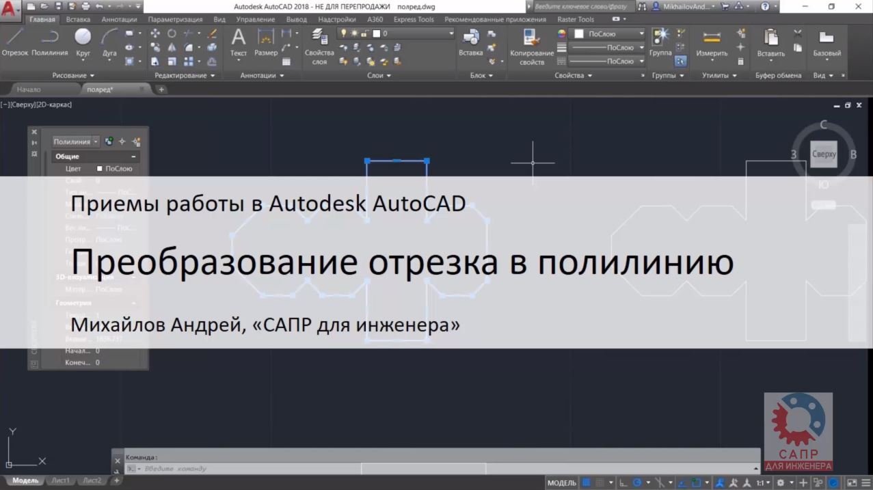Expand the Слои panel
Screen dimensions: 873x490
click(379, 75)
